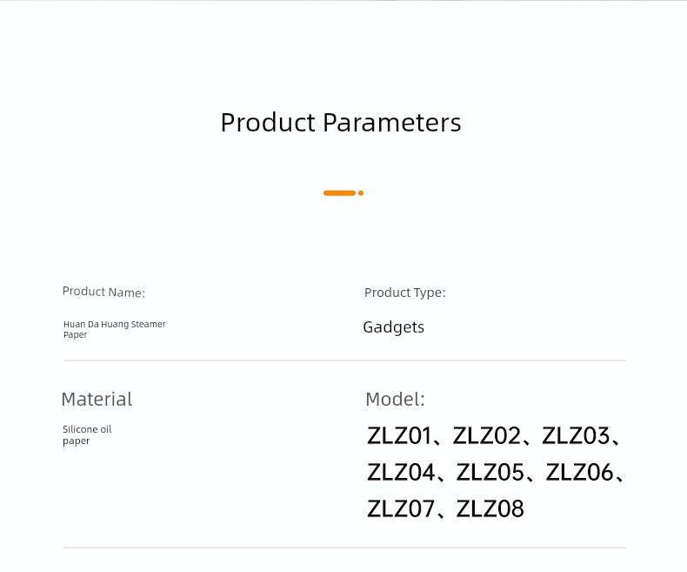Click model number ZLZ08
Image resolution: width=687 pixels, height=572 pixels.
(x=490, y=508)
